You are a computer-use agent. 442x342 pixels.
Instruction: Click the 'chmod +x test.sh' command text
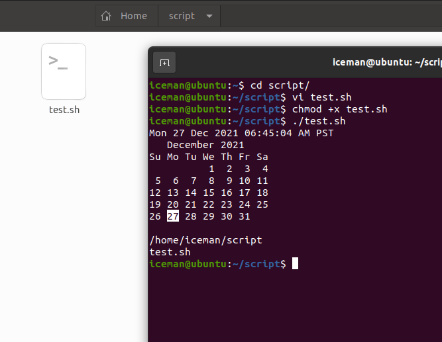(x=340, y=109)
